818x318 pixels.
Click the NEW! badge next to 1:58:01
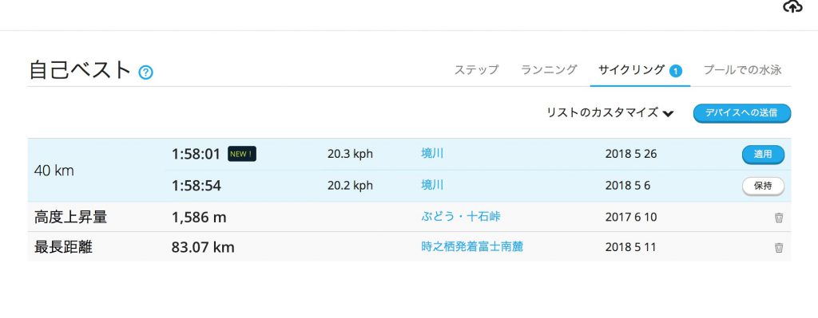(x=241, y=154)
